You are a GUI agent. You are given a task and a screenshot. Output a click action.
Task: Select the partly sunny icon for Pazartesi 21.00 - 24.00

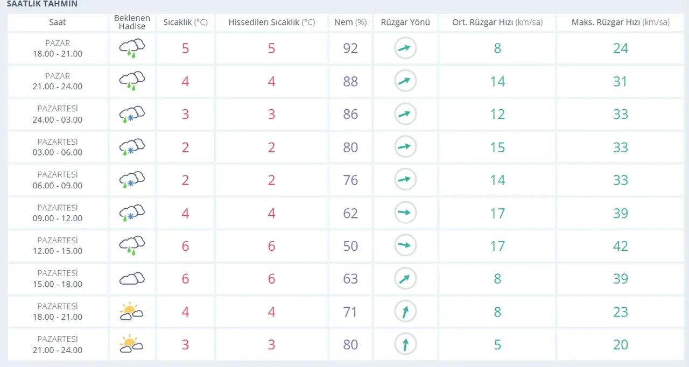click(x=132, y=344)
